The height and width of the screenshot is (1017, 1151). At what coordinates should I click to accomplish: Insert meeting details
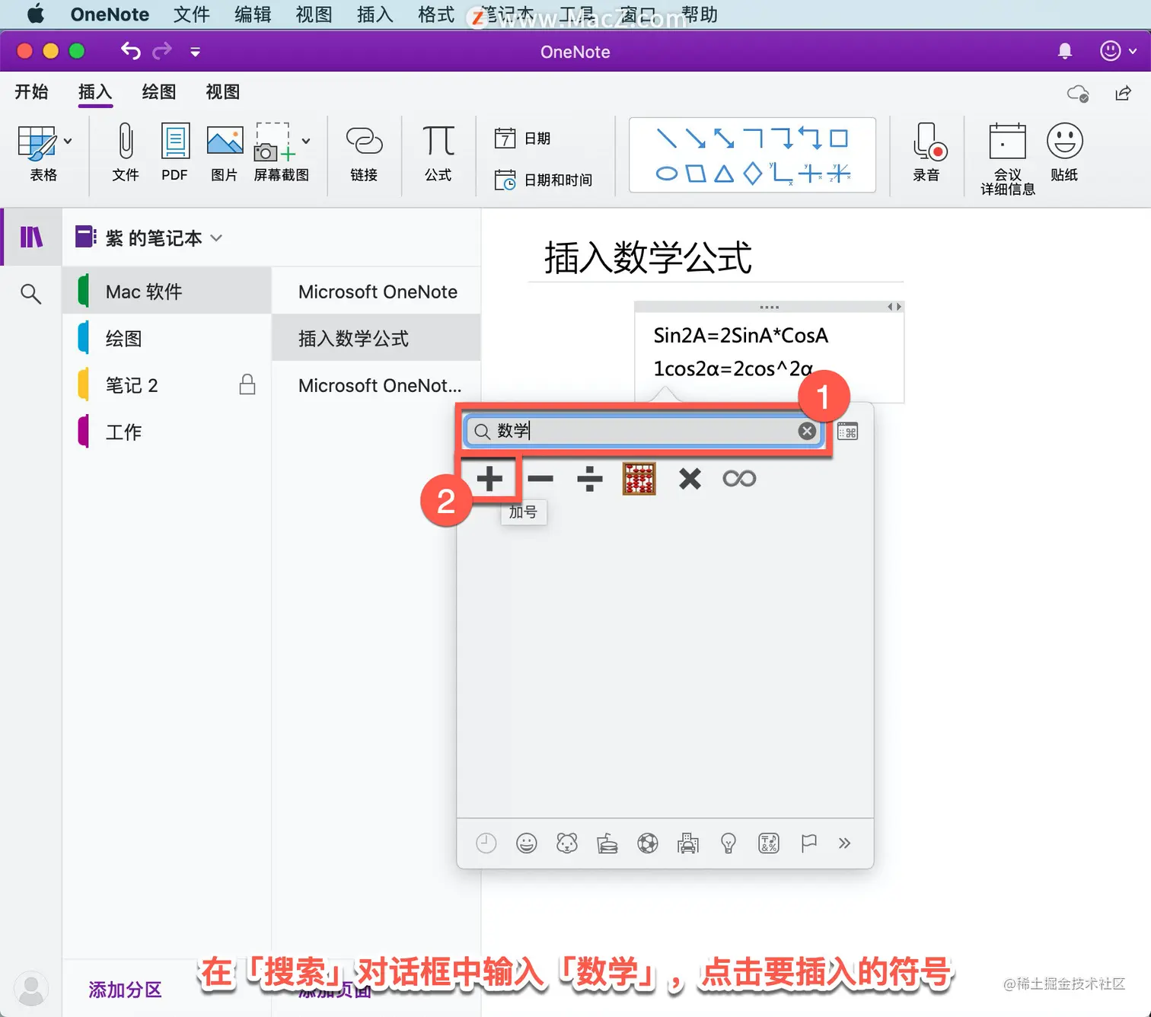point(1008,159)
